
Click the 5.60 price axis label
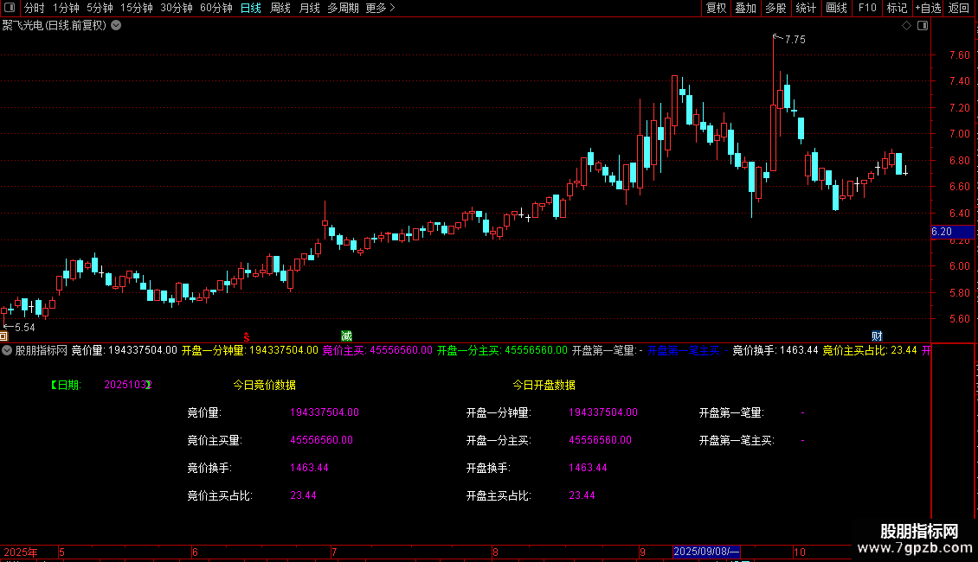(959, 319)
